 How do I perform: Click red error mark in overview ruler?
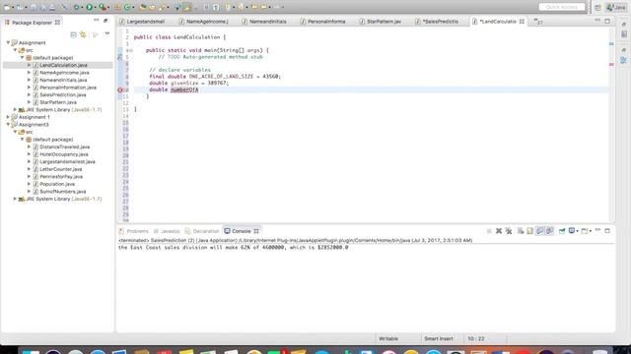[611, 64]
